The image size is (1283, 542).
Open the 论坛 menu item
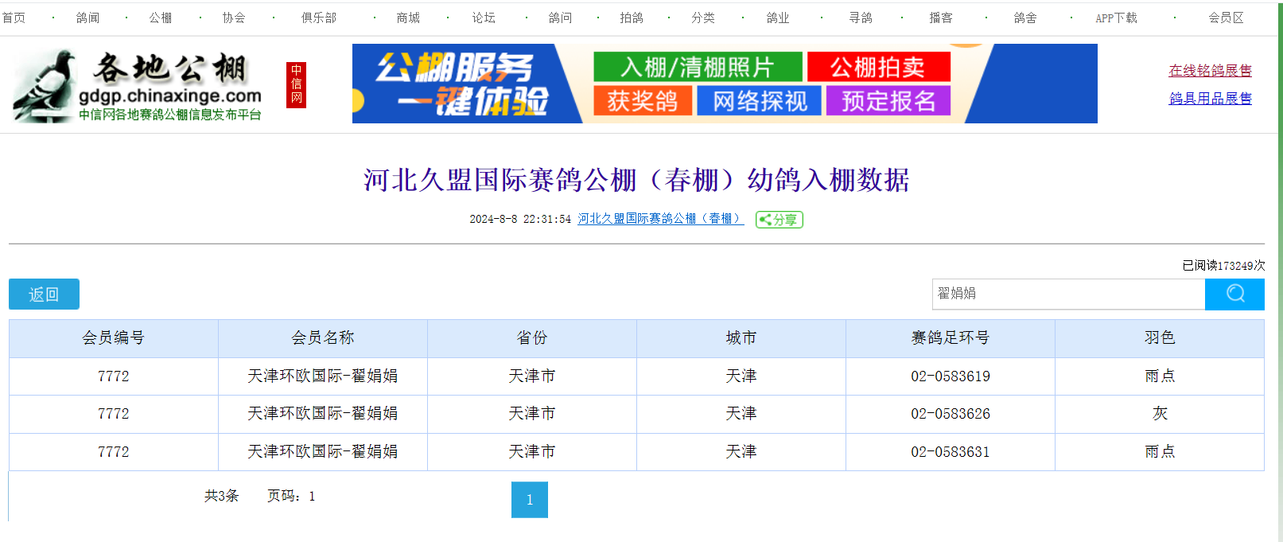point(484,18)
